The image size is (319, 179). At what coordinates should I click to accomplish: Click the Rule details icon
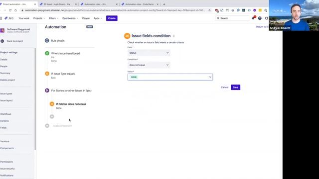47,41
